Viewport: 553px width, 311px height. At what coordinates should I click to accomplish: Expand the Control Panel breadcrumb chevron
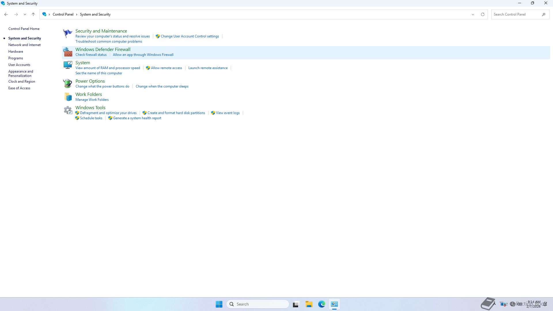coord(77,14)
